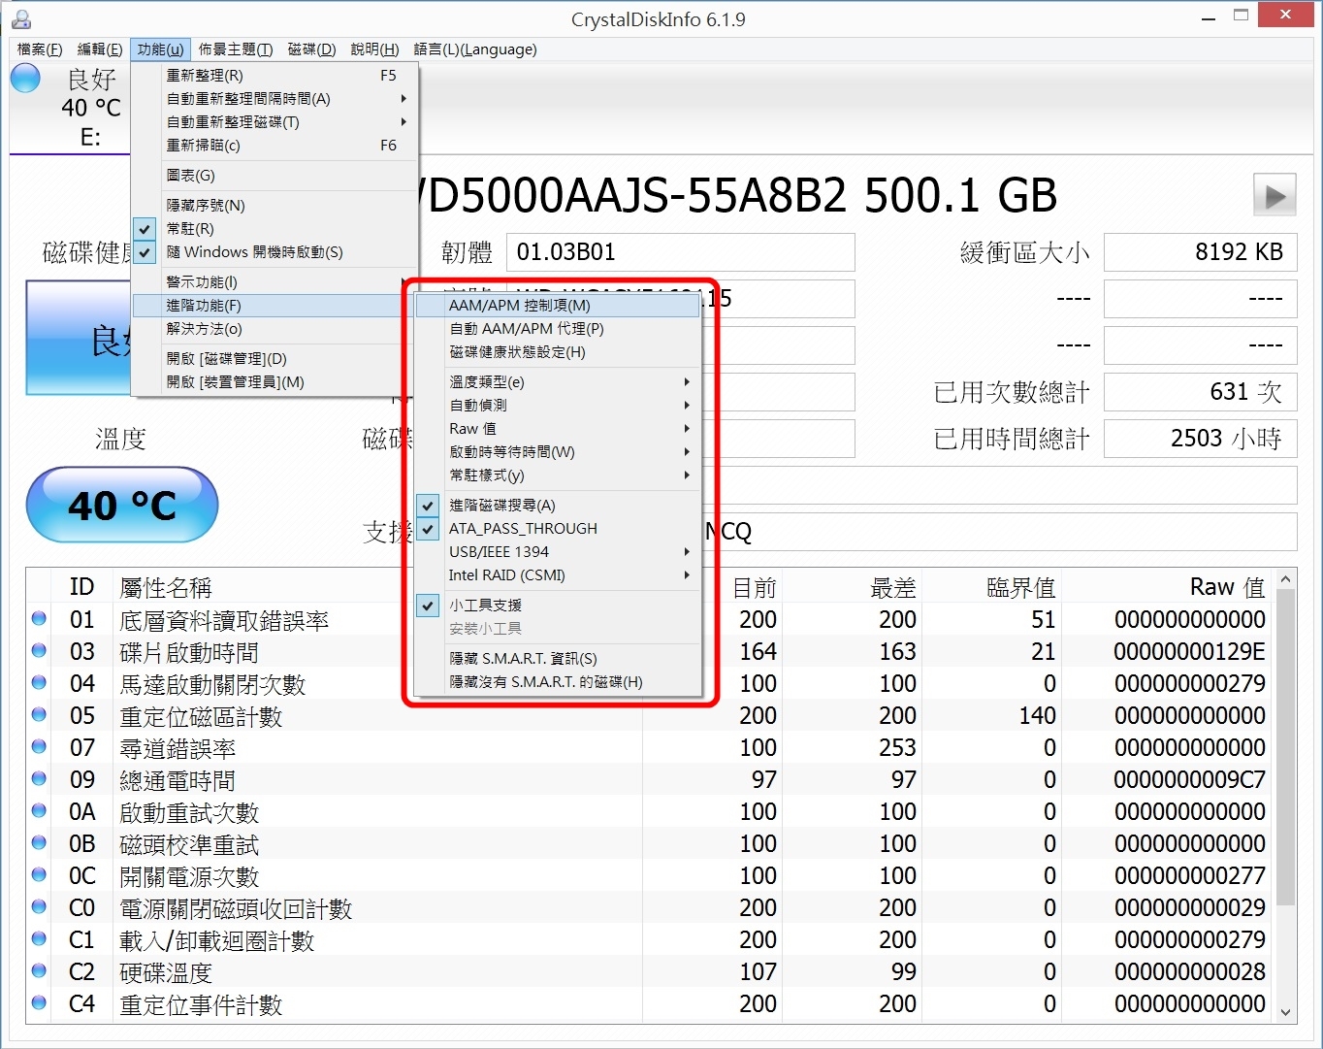The image size is (1323, 1049).
Task: Toggle 常駐(R) resident option
Action: click(x=274, y=229)
